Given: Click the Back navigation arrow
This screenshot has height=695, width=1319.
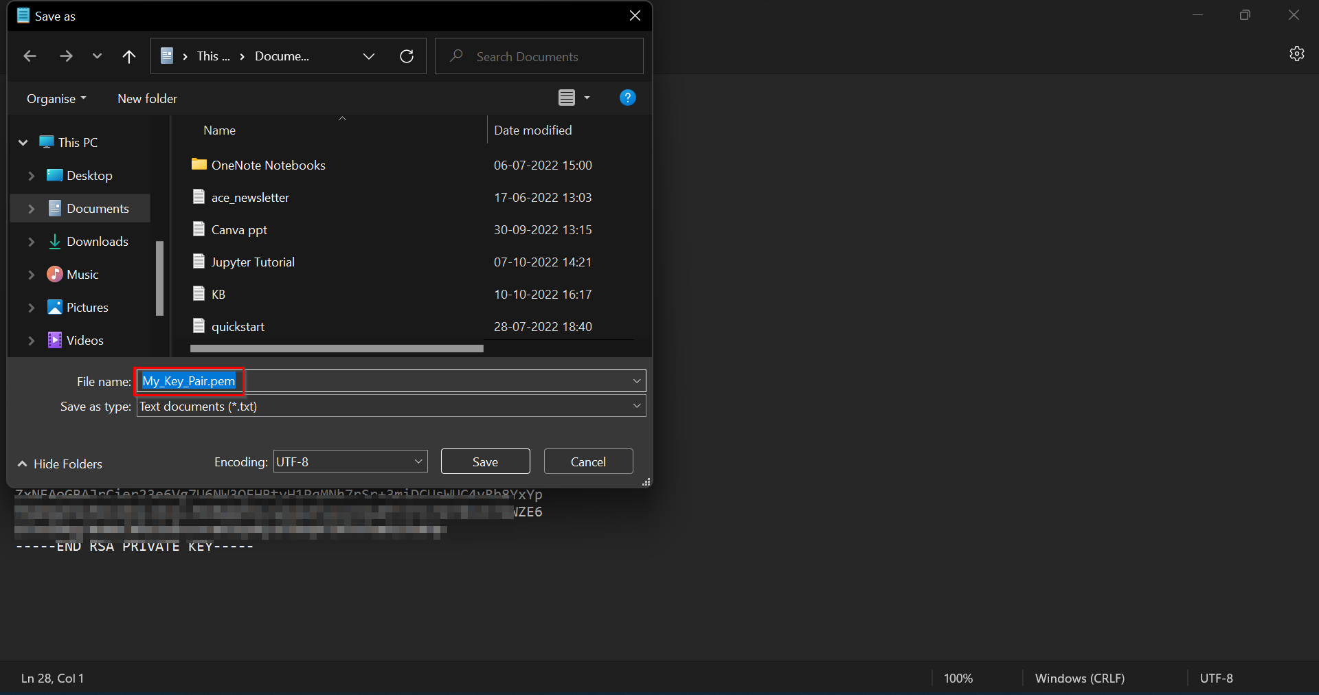Looking at the screenshot, I should click(x=30, y=56).
